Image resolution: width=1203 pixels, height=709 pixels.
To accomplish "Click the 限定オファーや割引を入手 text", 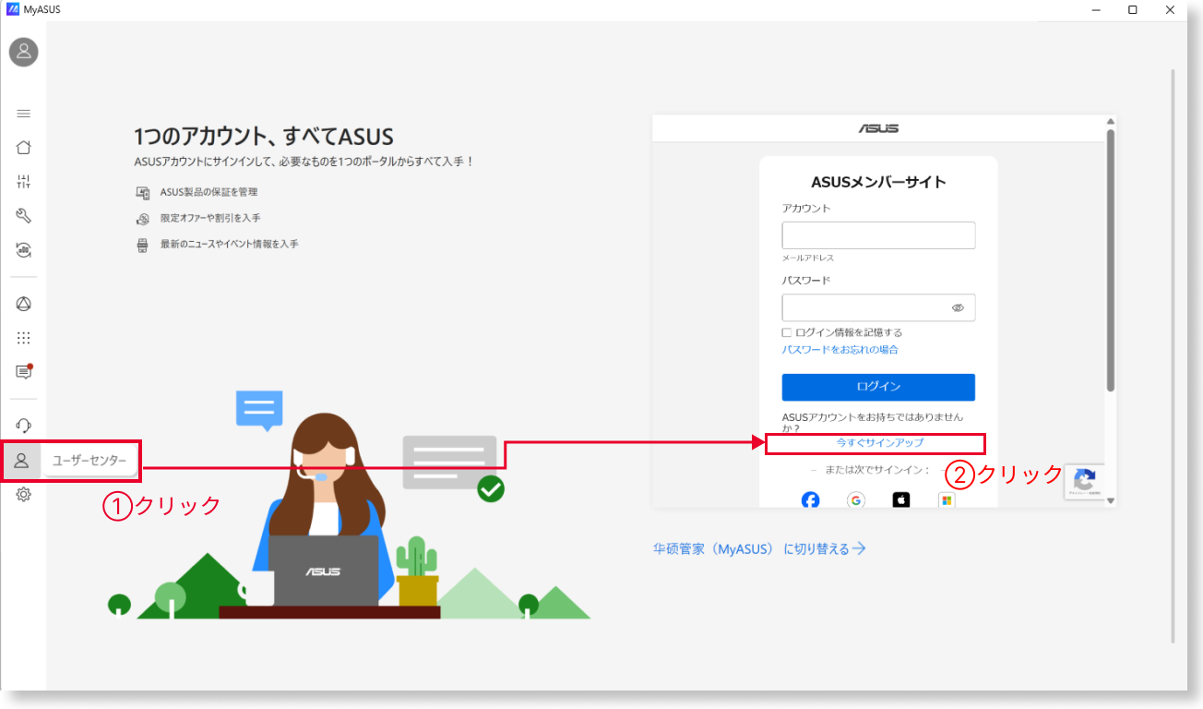I will [x=210, y=218].
